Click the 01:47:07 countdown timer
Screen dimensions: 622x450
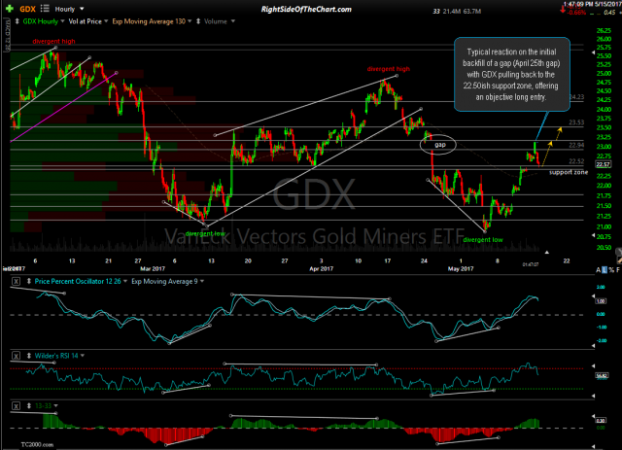531,264
